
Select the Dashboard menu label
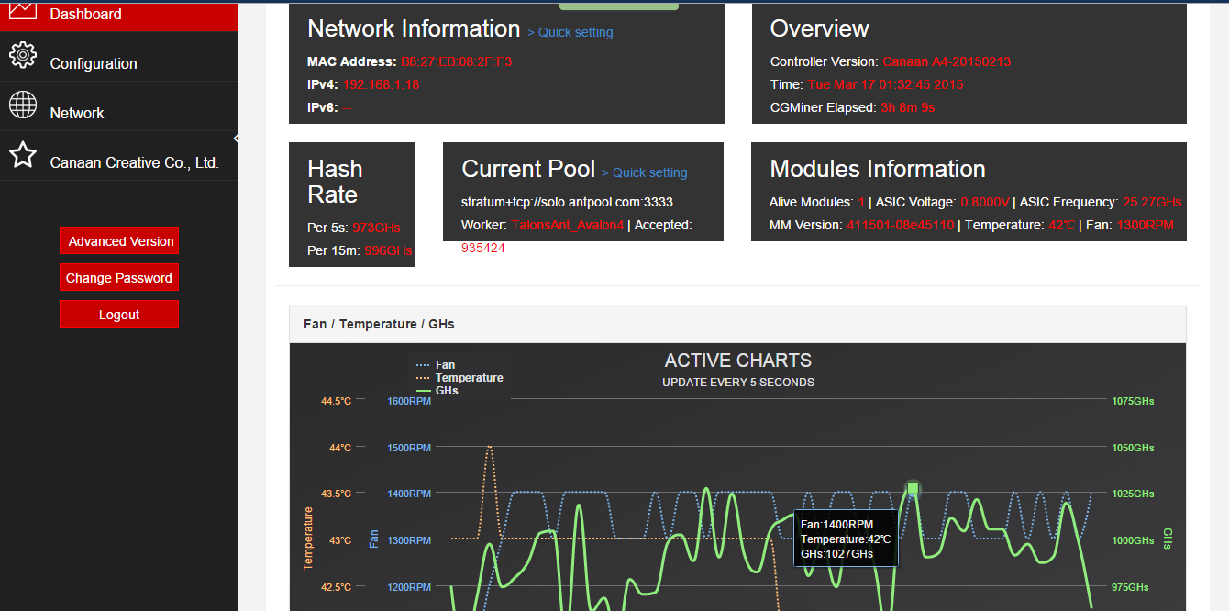coord(86,15)
